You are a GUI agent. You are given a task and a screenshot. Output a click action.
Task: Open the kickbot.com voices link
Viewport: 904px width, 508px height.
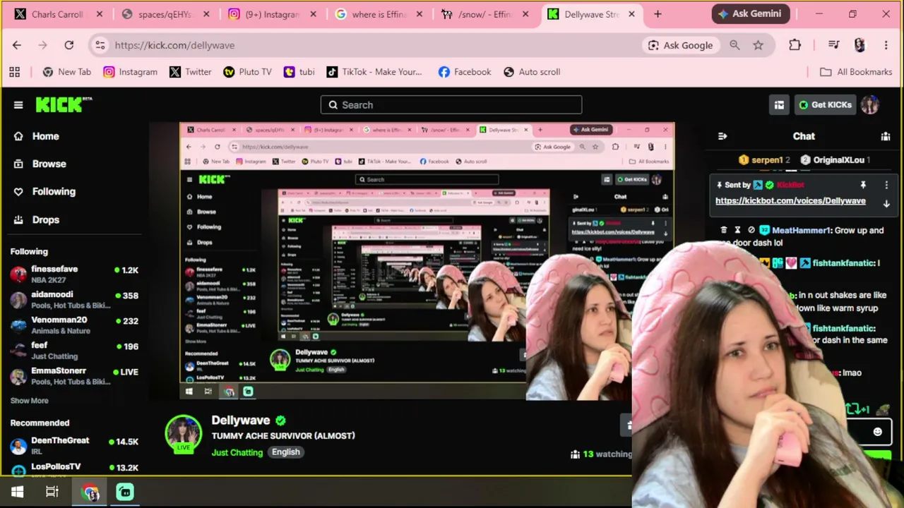(790, 201)
